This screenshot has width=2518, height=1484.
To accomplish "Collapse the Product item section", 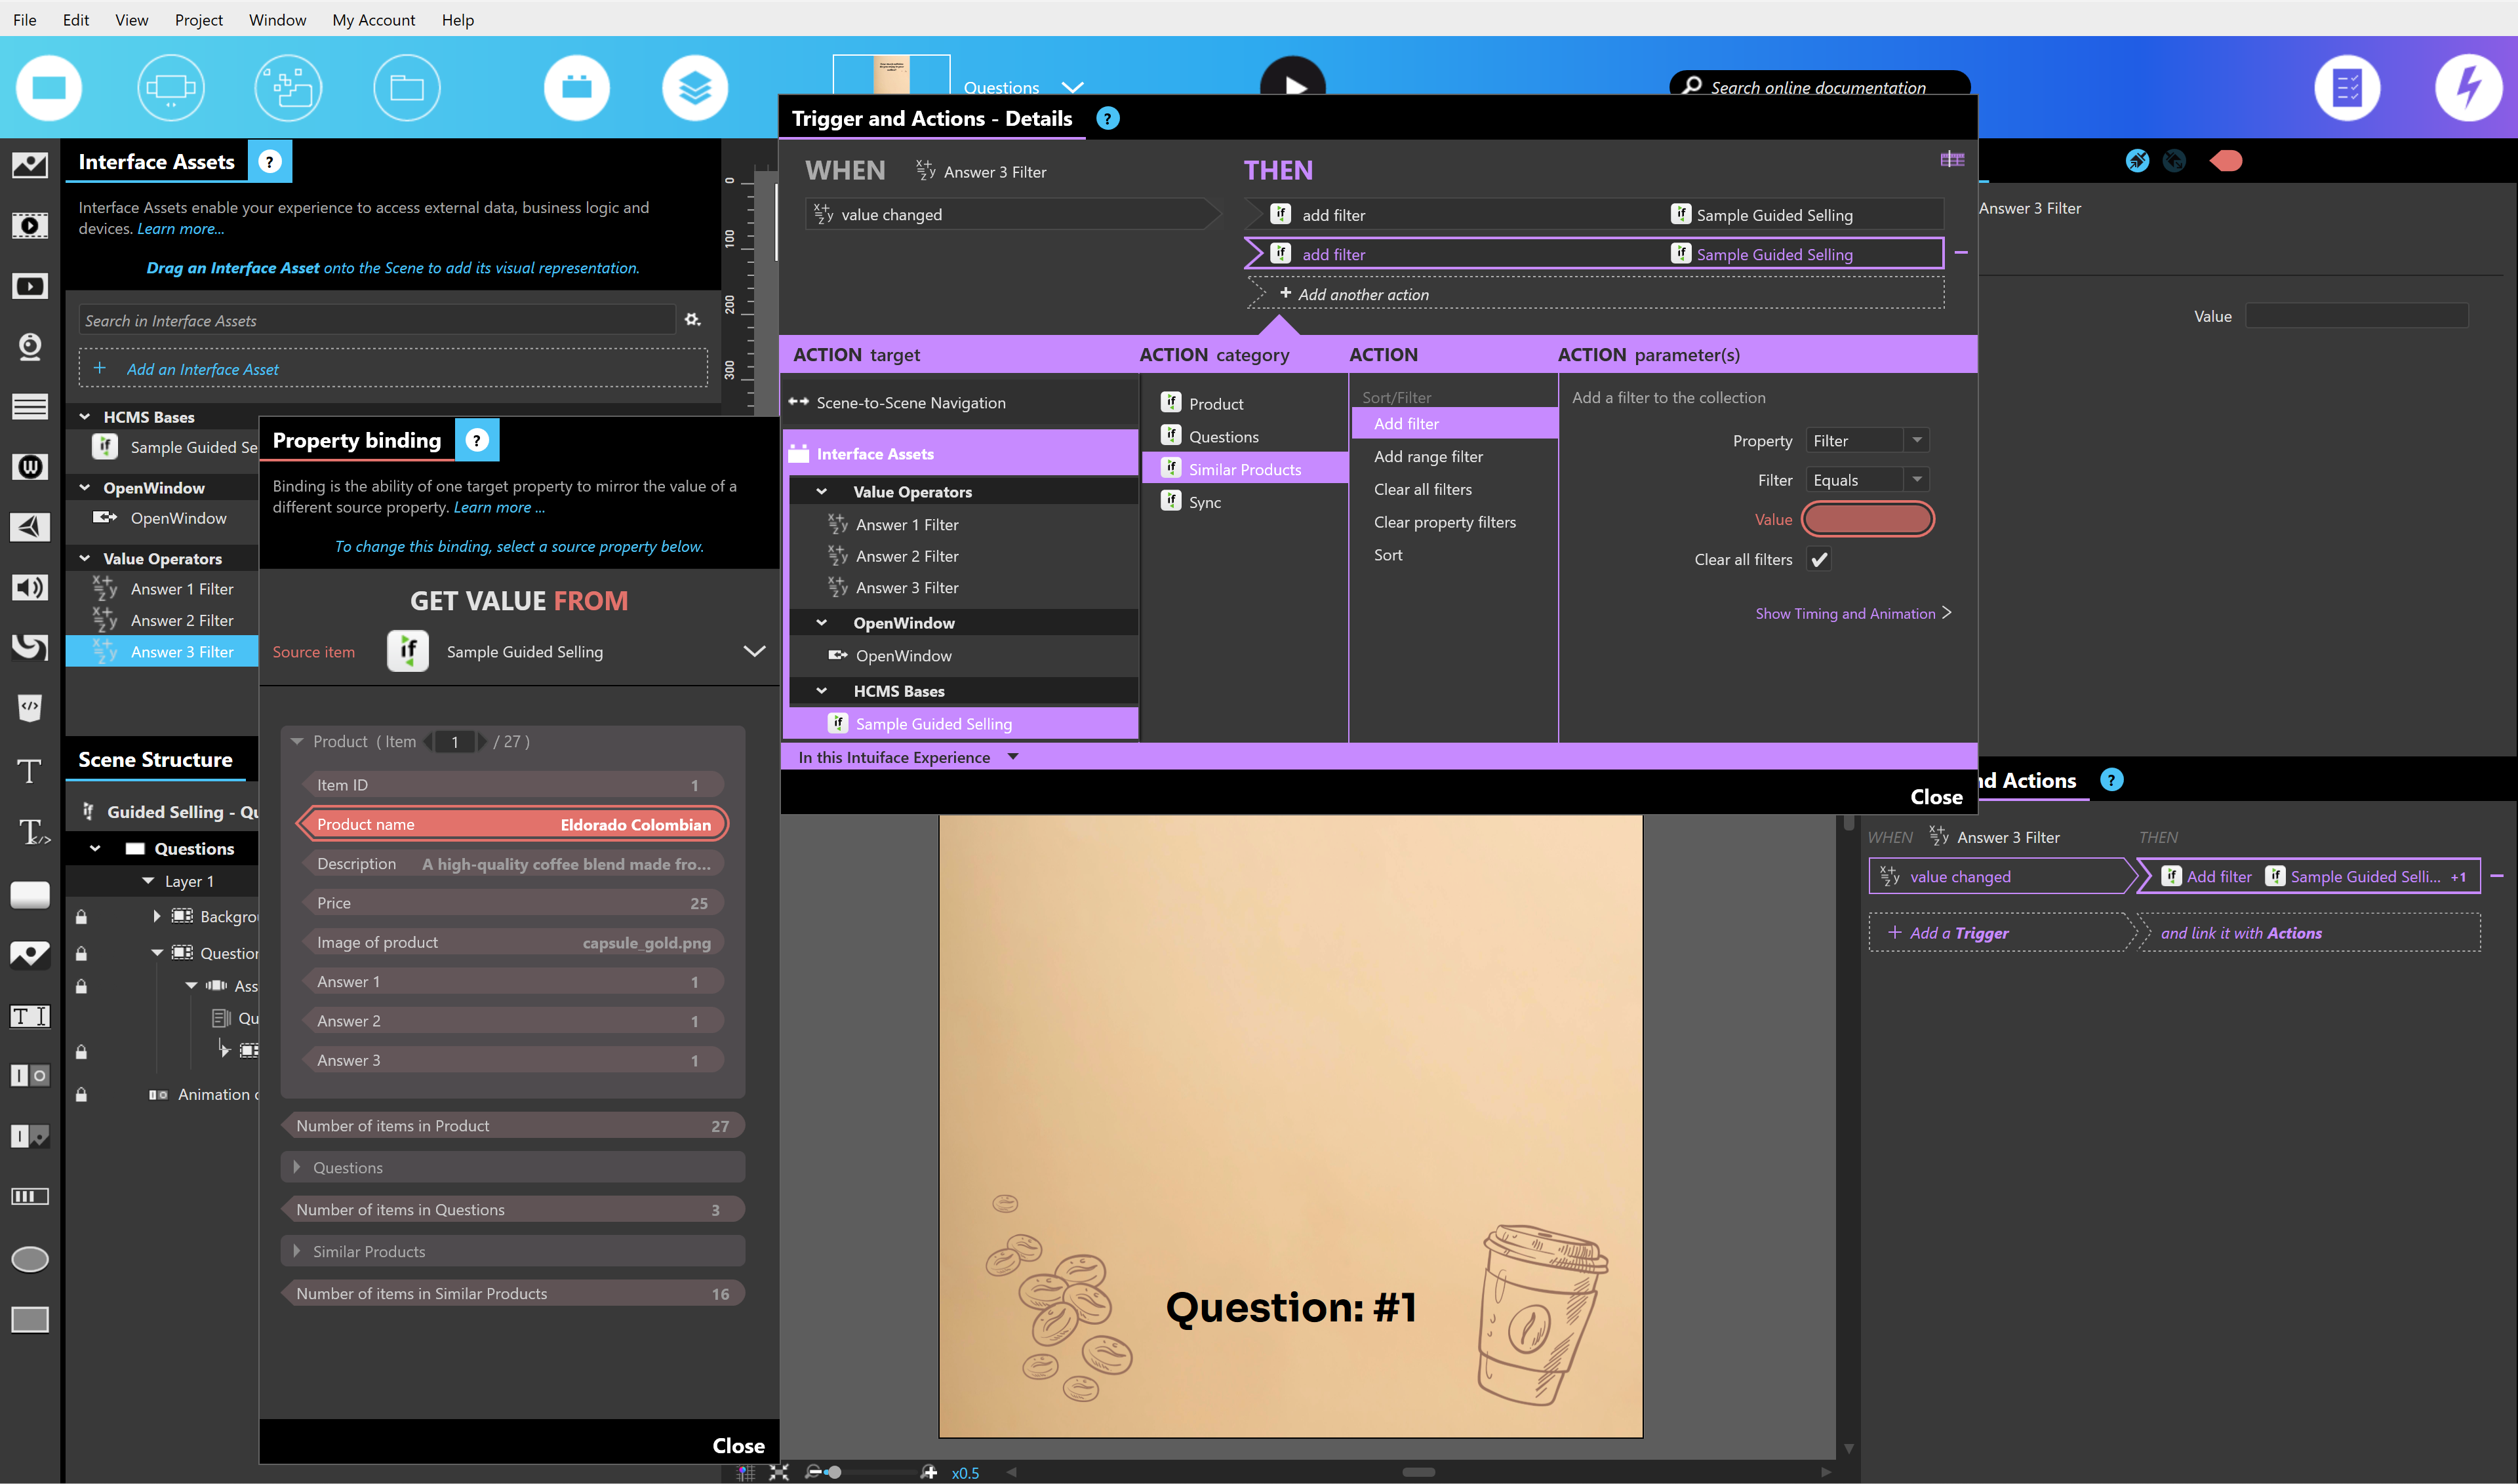I will click(x=297, y=741).
